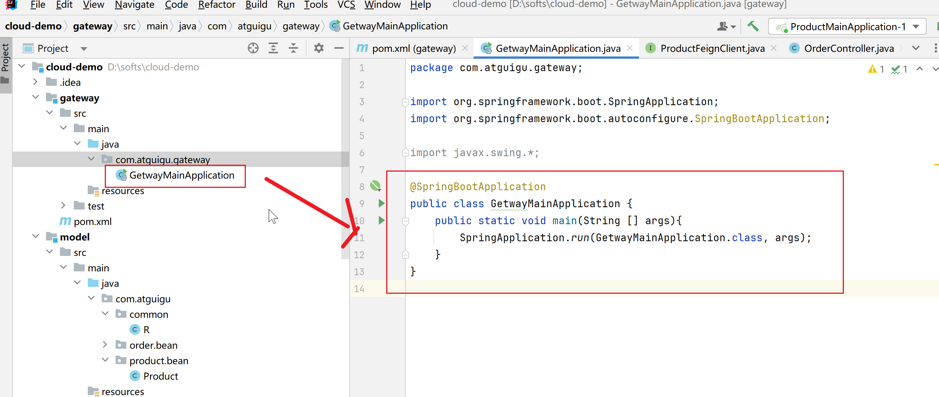Click cloud-demo breadcrumb in navigation bar
The height and width of the screenshot is (397, 939).
[x=33, y=26]
